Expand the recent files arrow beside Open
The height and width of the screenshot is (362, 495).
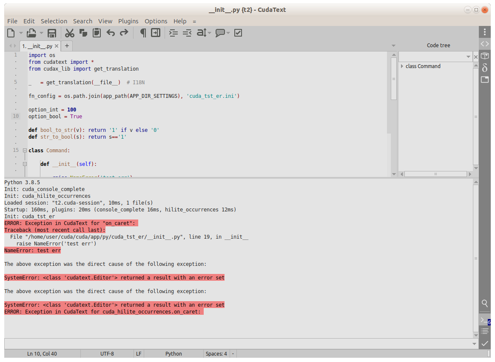(41, 33)
